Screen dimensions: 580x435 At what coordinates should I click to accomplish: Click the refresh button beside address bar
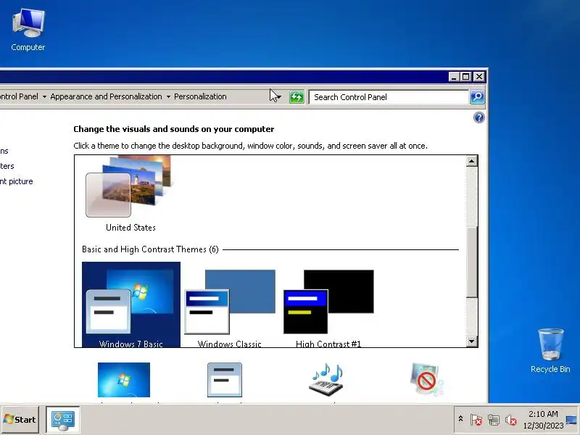point(297,97)
